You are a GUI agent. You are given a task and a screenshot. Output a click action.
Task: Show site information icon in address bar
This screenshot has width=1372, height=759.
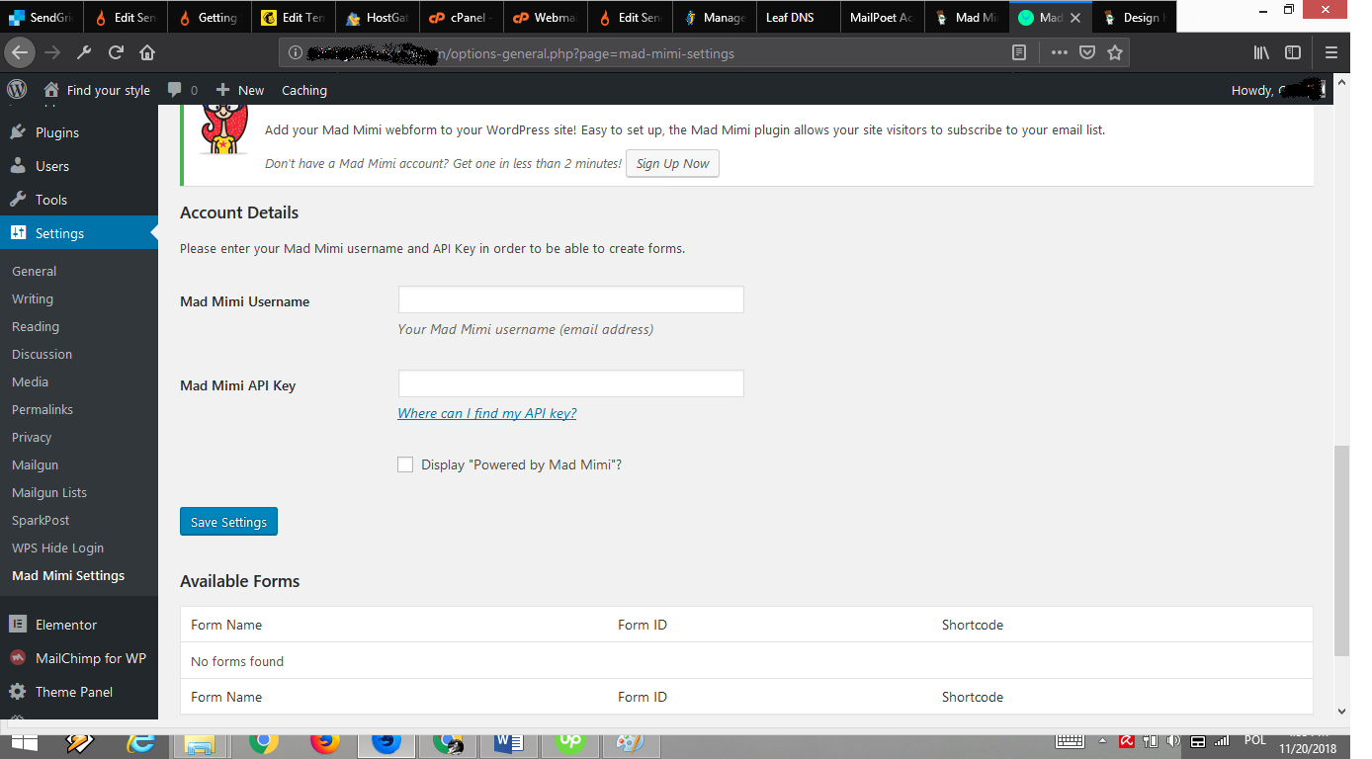pos(294,53)
